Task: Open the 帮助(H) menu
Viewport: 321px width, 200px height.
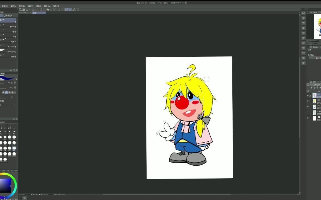Action: coord(56,6)
